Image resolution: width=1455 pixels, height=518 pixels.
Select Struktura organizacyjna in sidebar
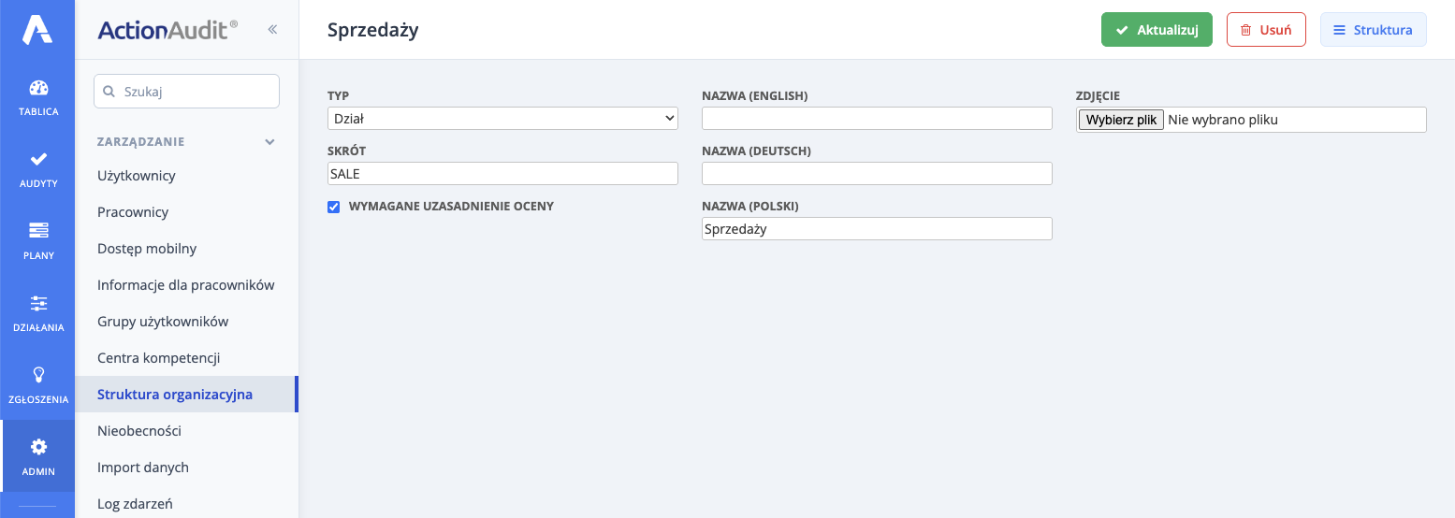pyautogui.click(x=175, y=395)
